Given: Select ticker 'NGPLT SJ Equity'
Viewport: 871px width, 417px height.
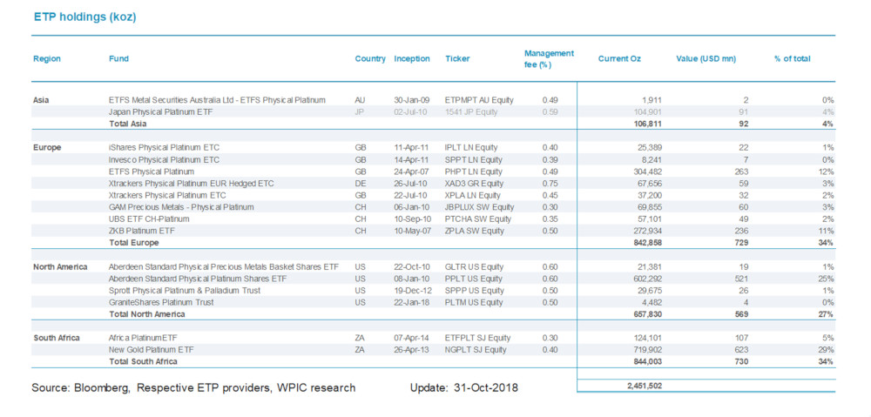Looking at the screenshot, I should pos(476,350).
